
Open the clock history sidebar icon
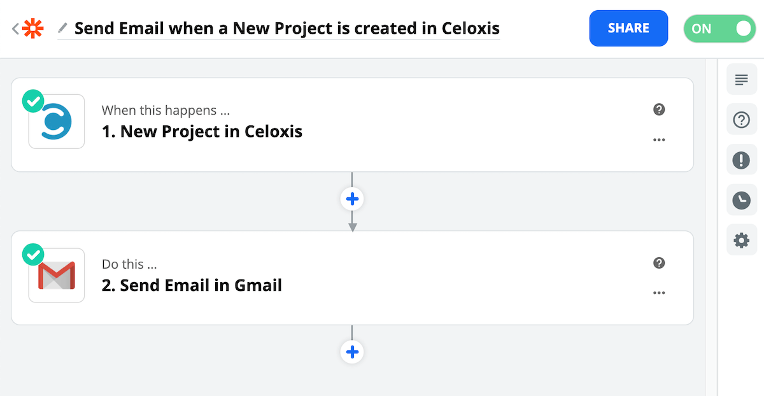(x=741, y=200)
